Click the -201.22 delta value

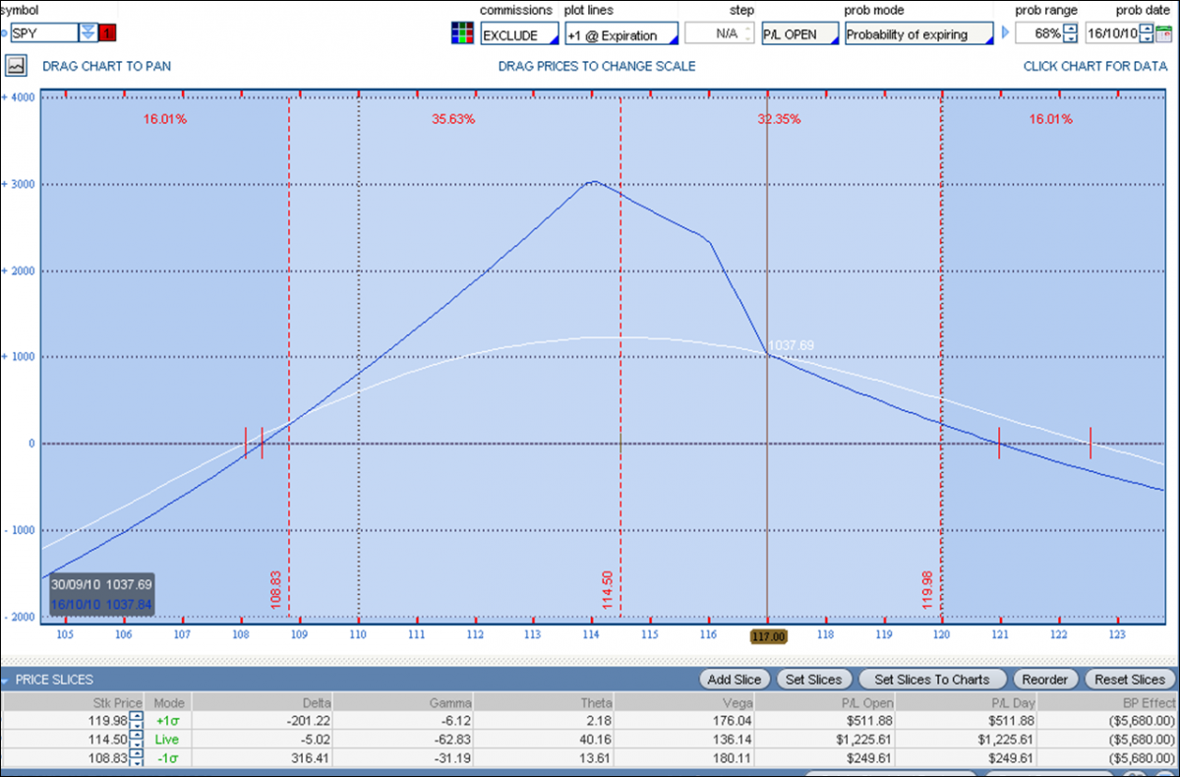pyautogui.click(x=309, y=720)
